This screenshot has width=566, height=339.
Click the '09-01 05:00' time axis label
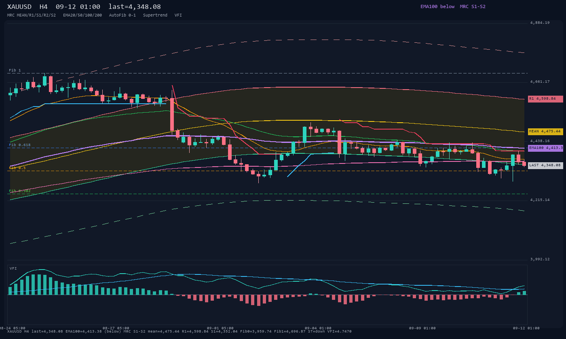220,328
